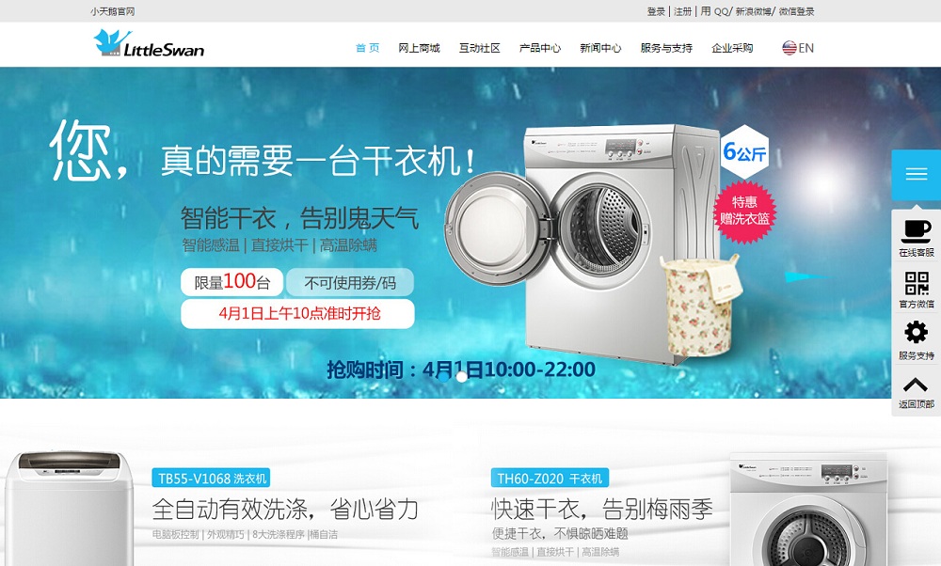
Task: Click the TB55-V1068 洗衣机 product label
Action: (x=211, y=478)
